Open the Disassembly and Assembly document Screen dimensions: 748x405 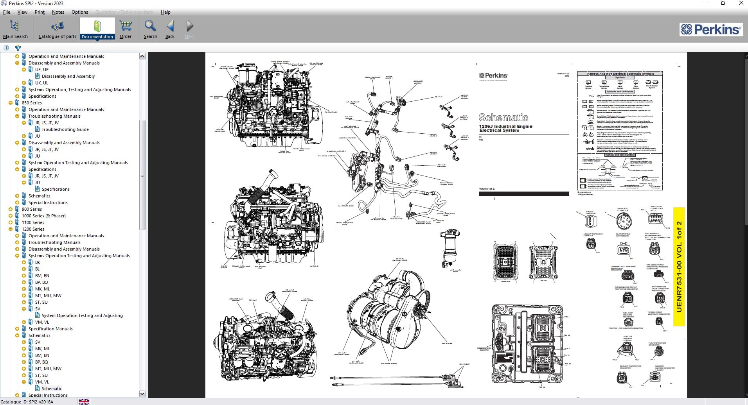click(68, 76)
